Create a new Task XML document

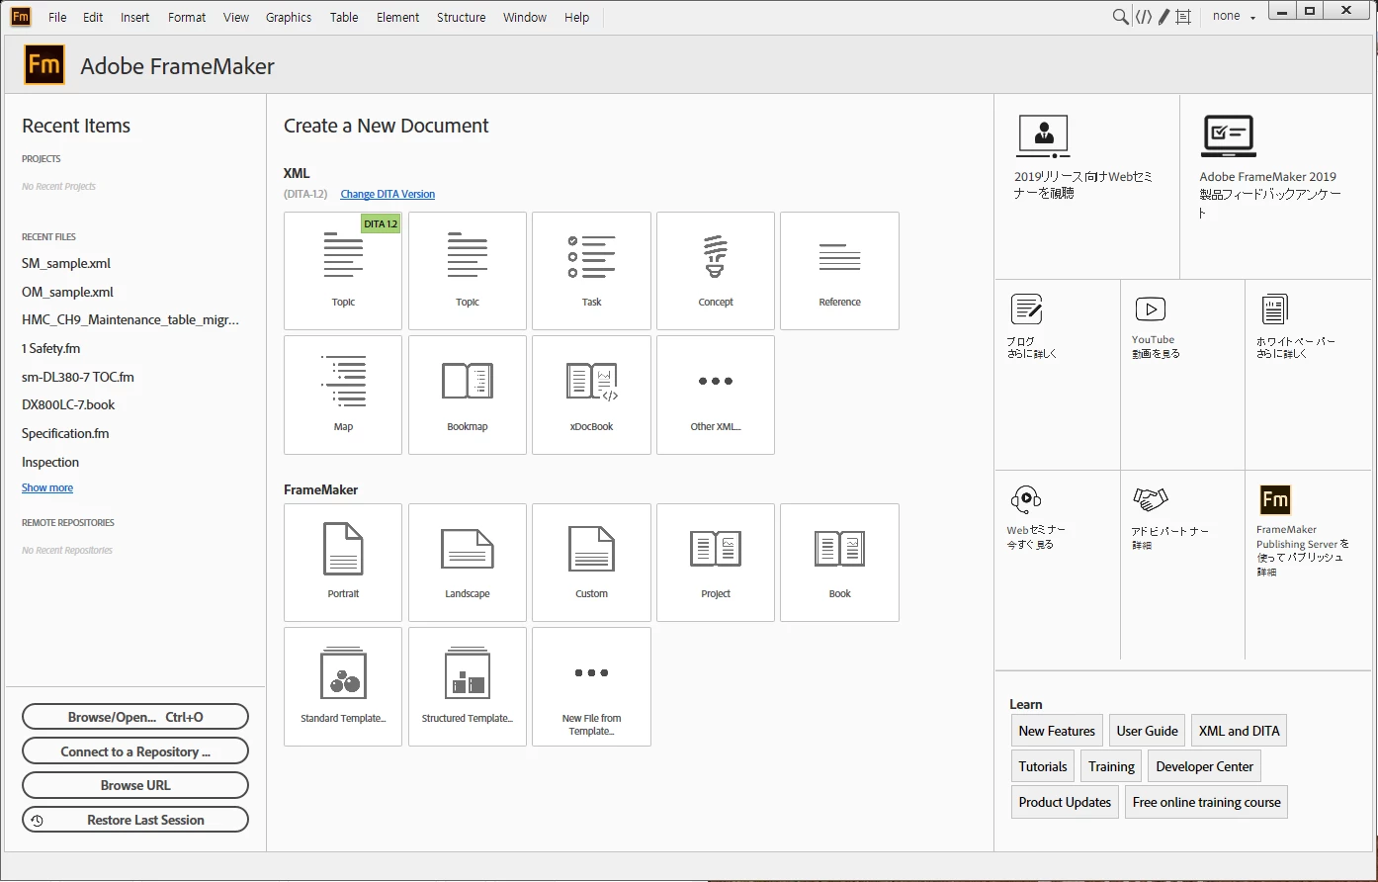point(591,271)
